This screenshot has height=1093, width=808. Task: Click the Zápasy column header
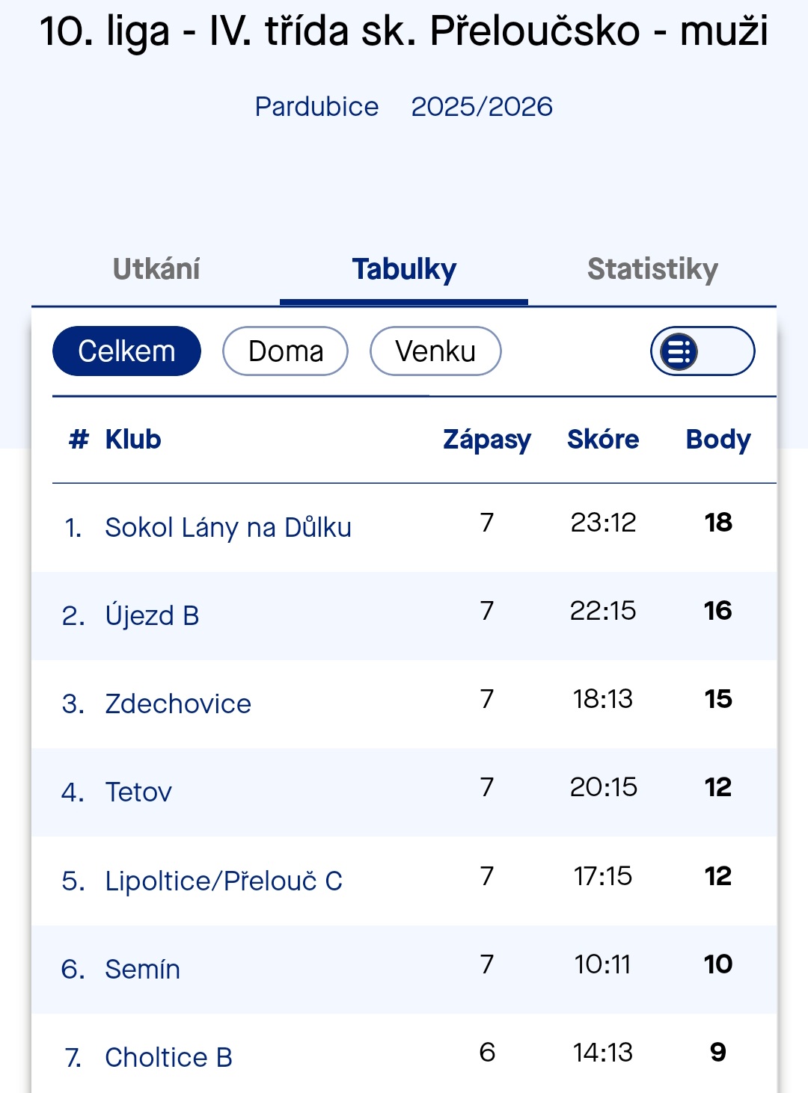click(x=487, y=440)
